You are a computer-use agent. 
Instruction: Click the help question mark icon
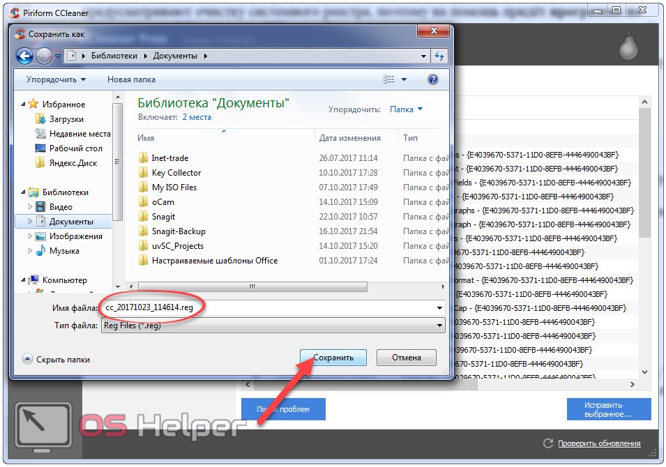tap(432, 79)
